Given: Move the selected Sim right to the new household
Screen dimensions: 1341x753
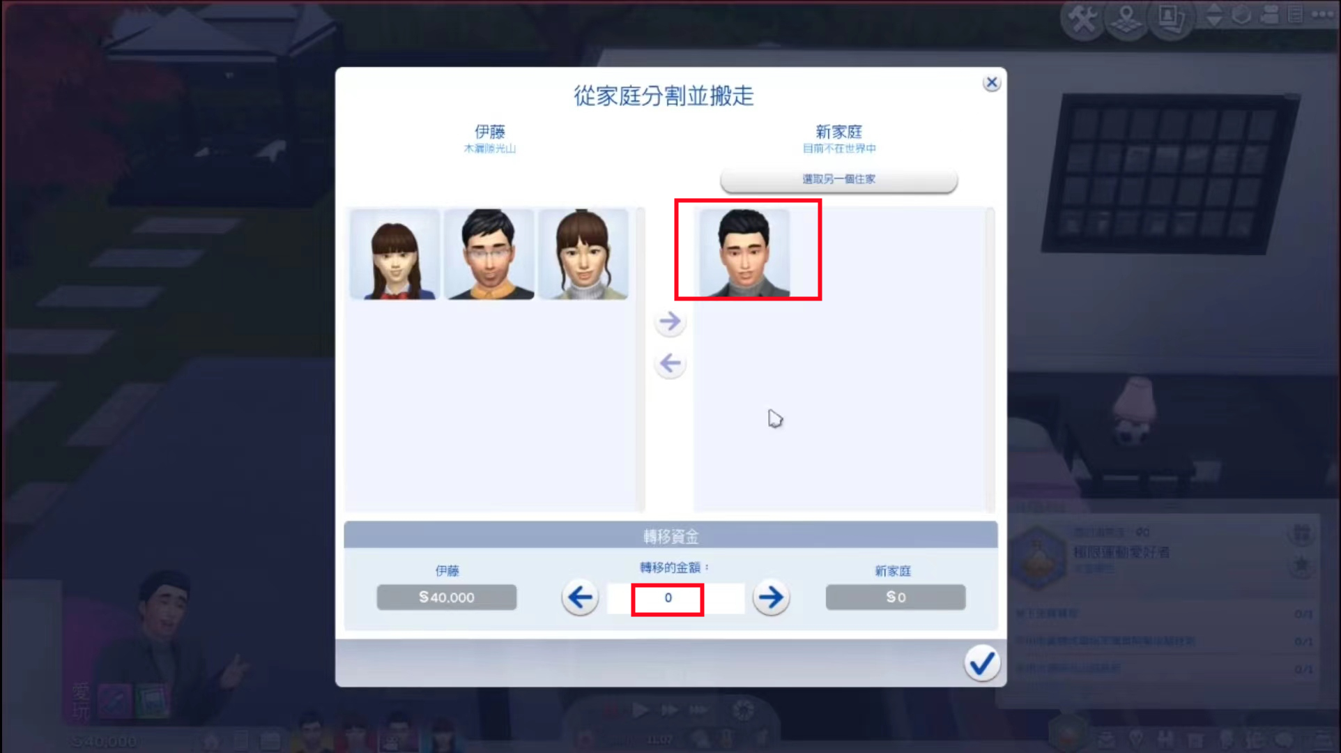Looking at the screenshot, I should [x=670, y=322].
